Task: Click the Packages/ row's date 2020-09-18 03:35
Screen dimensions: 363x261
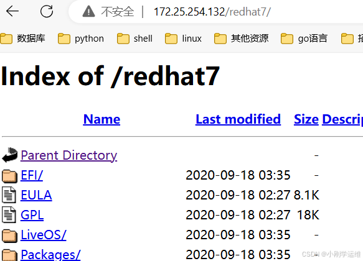Action: tap(238, 255)
